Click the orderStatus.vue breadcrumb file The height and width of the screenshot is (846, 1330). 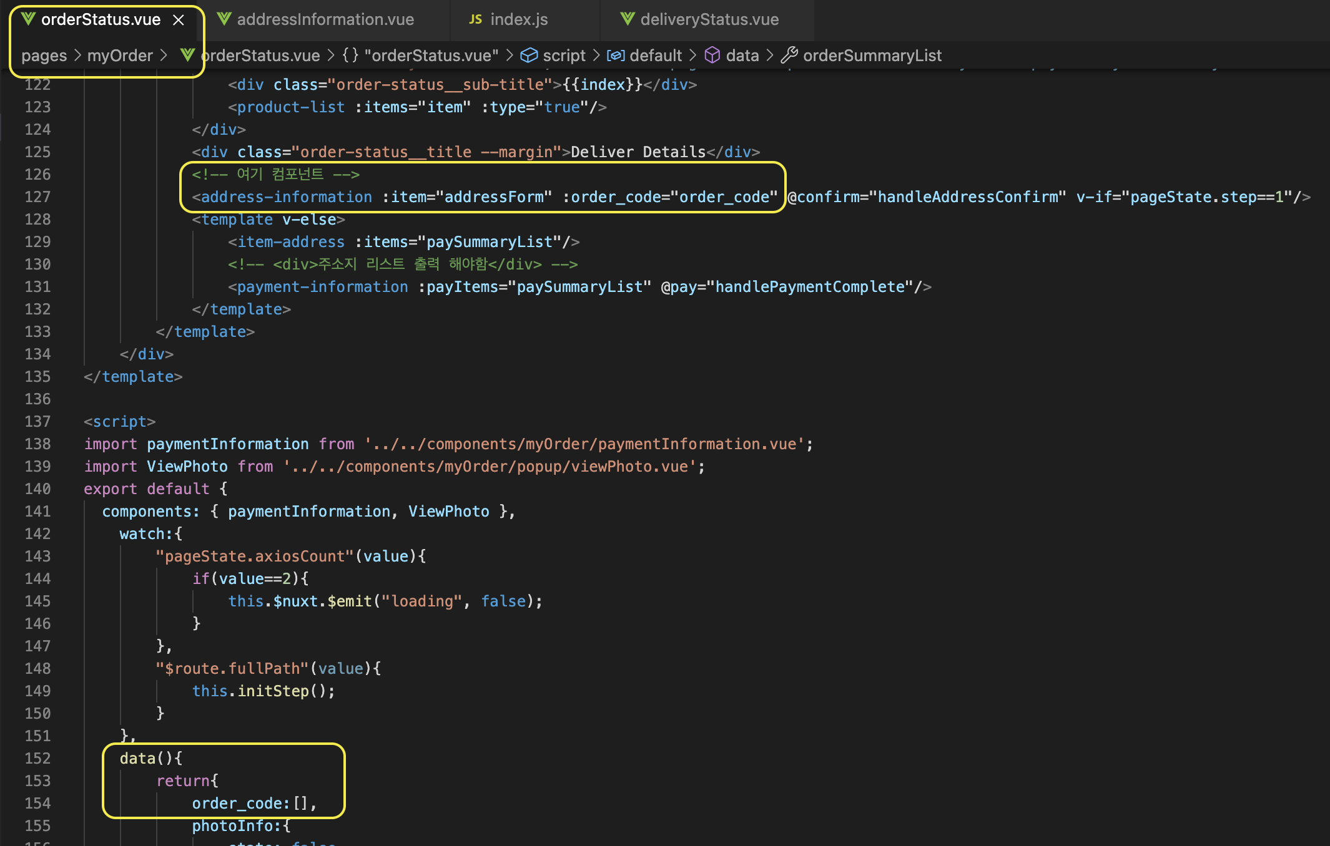(260, 56)
